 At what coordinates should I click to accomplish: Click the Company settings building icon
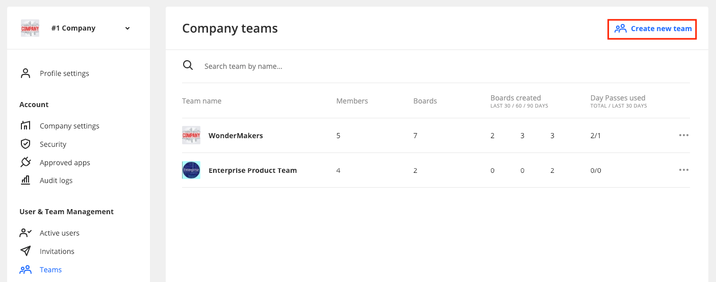25,126
